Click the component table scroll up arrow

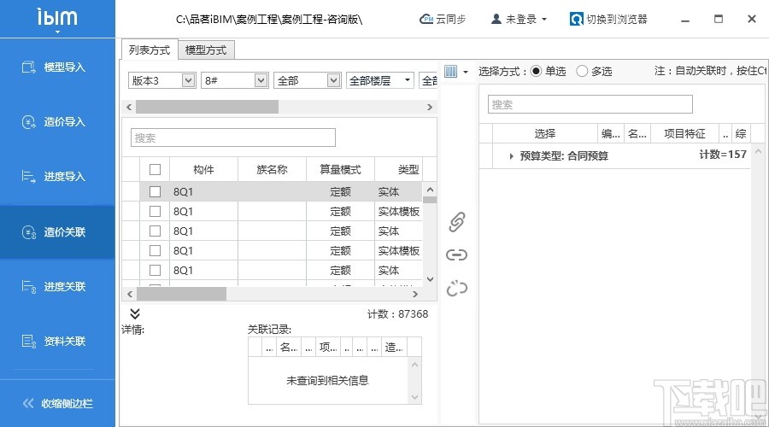430,190
